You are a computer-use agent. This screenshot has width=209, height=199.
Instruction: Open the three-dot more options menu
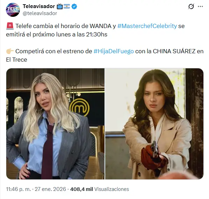[200, 6]
